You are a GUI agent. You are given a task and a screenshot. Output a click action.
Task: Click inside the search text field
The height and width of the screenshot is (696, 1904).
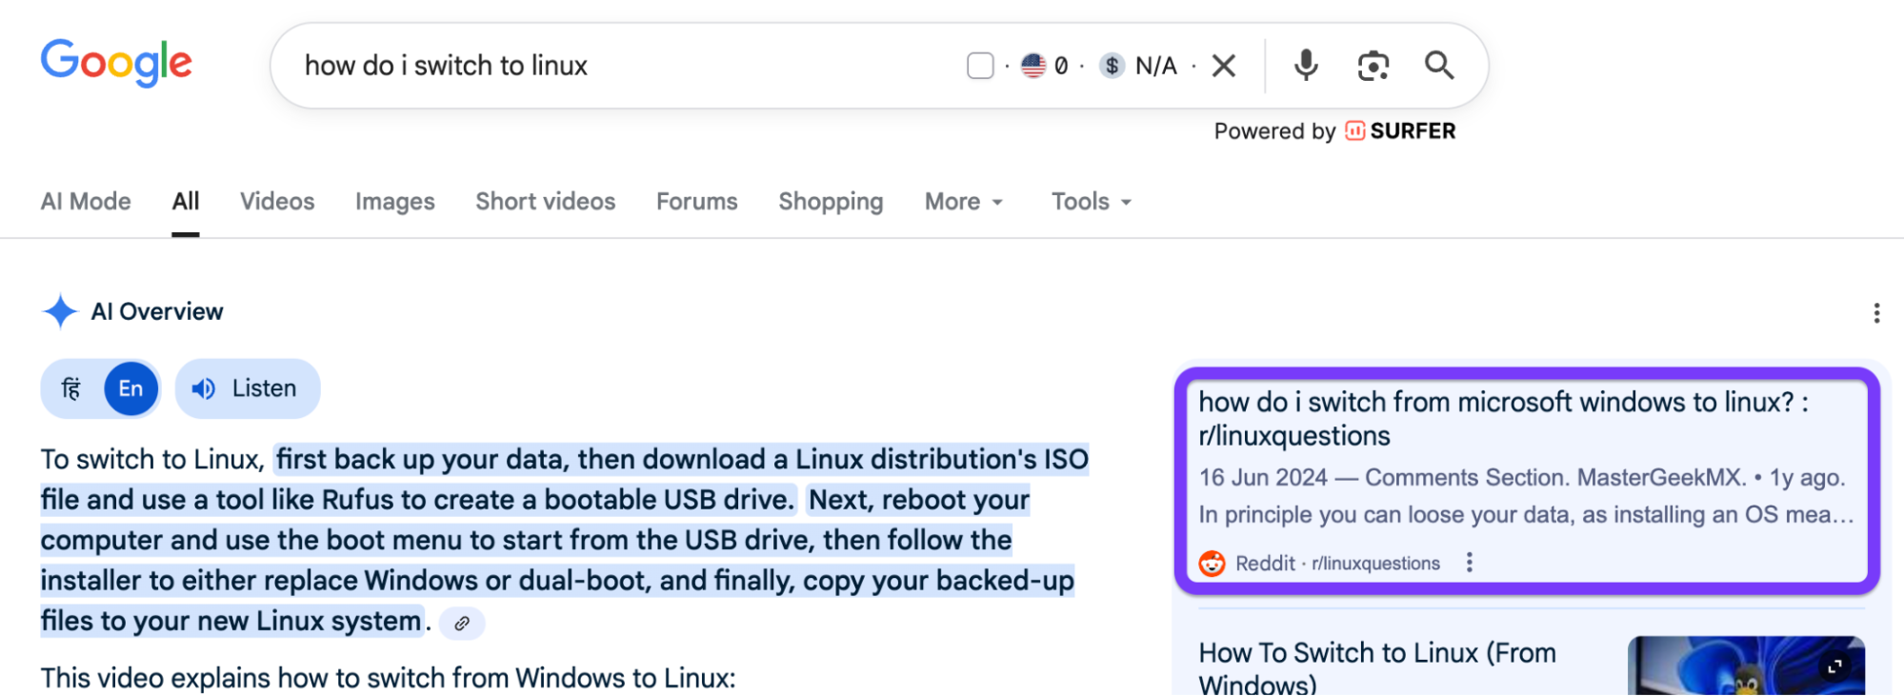tap(619, 66)
